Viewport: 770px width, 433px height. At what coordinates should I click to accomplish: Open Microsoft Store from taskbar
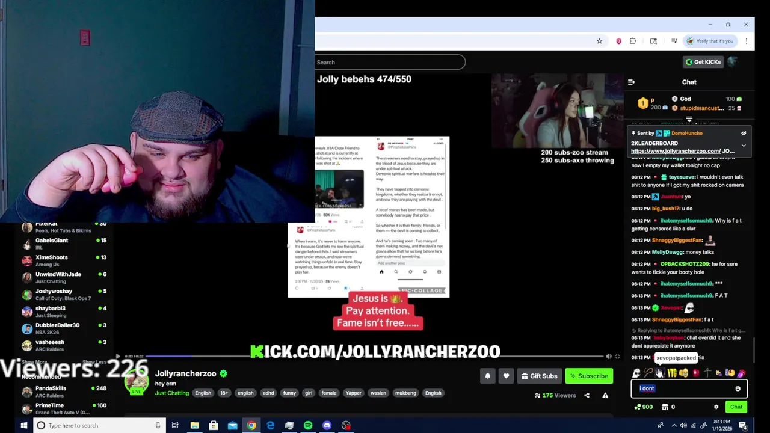(x=214, y=426)
